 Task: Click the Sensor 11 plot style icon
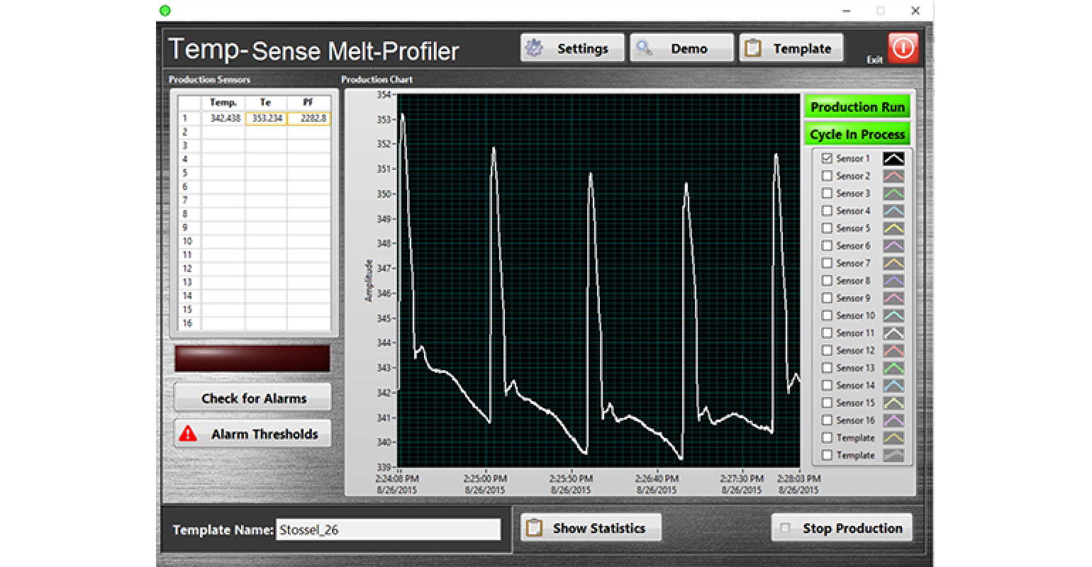point(893,333)
